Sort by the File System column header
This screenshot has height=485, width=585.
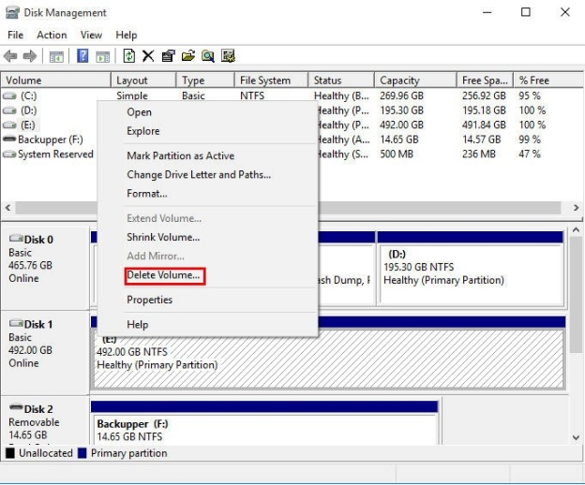click(272, 81)
